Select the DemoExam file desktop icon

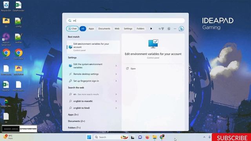(18, 86)
